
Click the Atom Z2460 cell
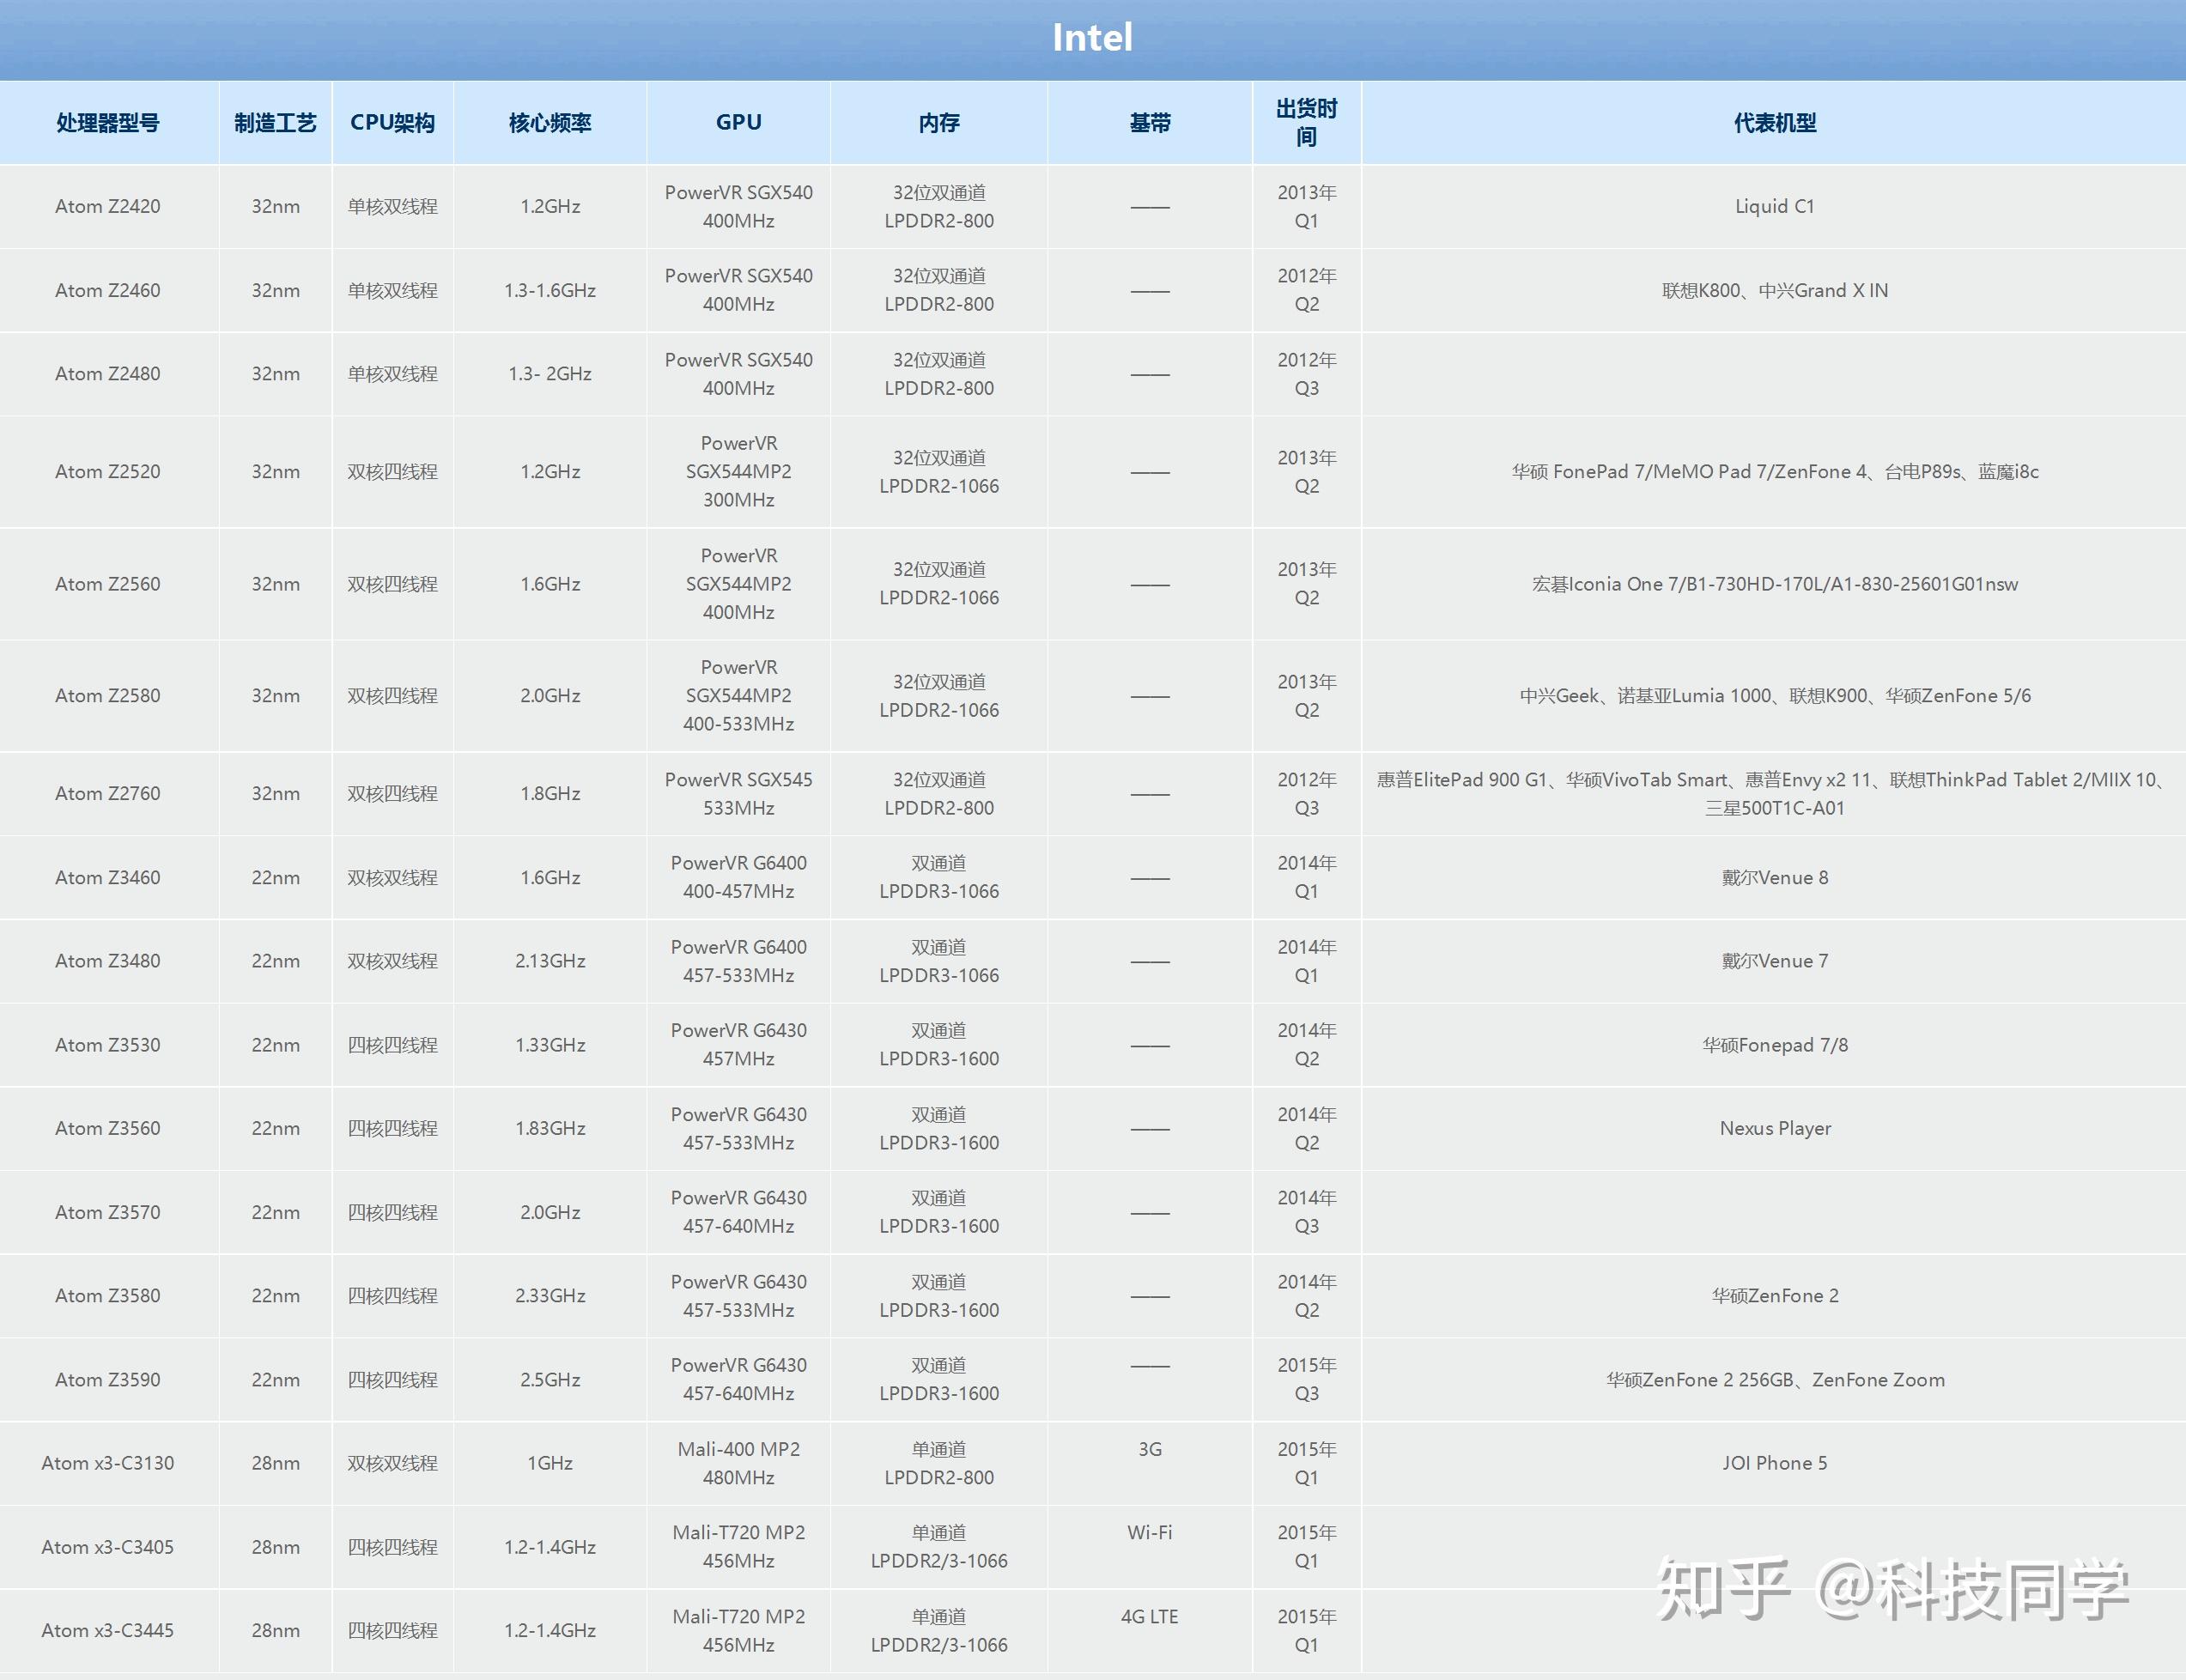tap(108, 291)
